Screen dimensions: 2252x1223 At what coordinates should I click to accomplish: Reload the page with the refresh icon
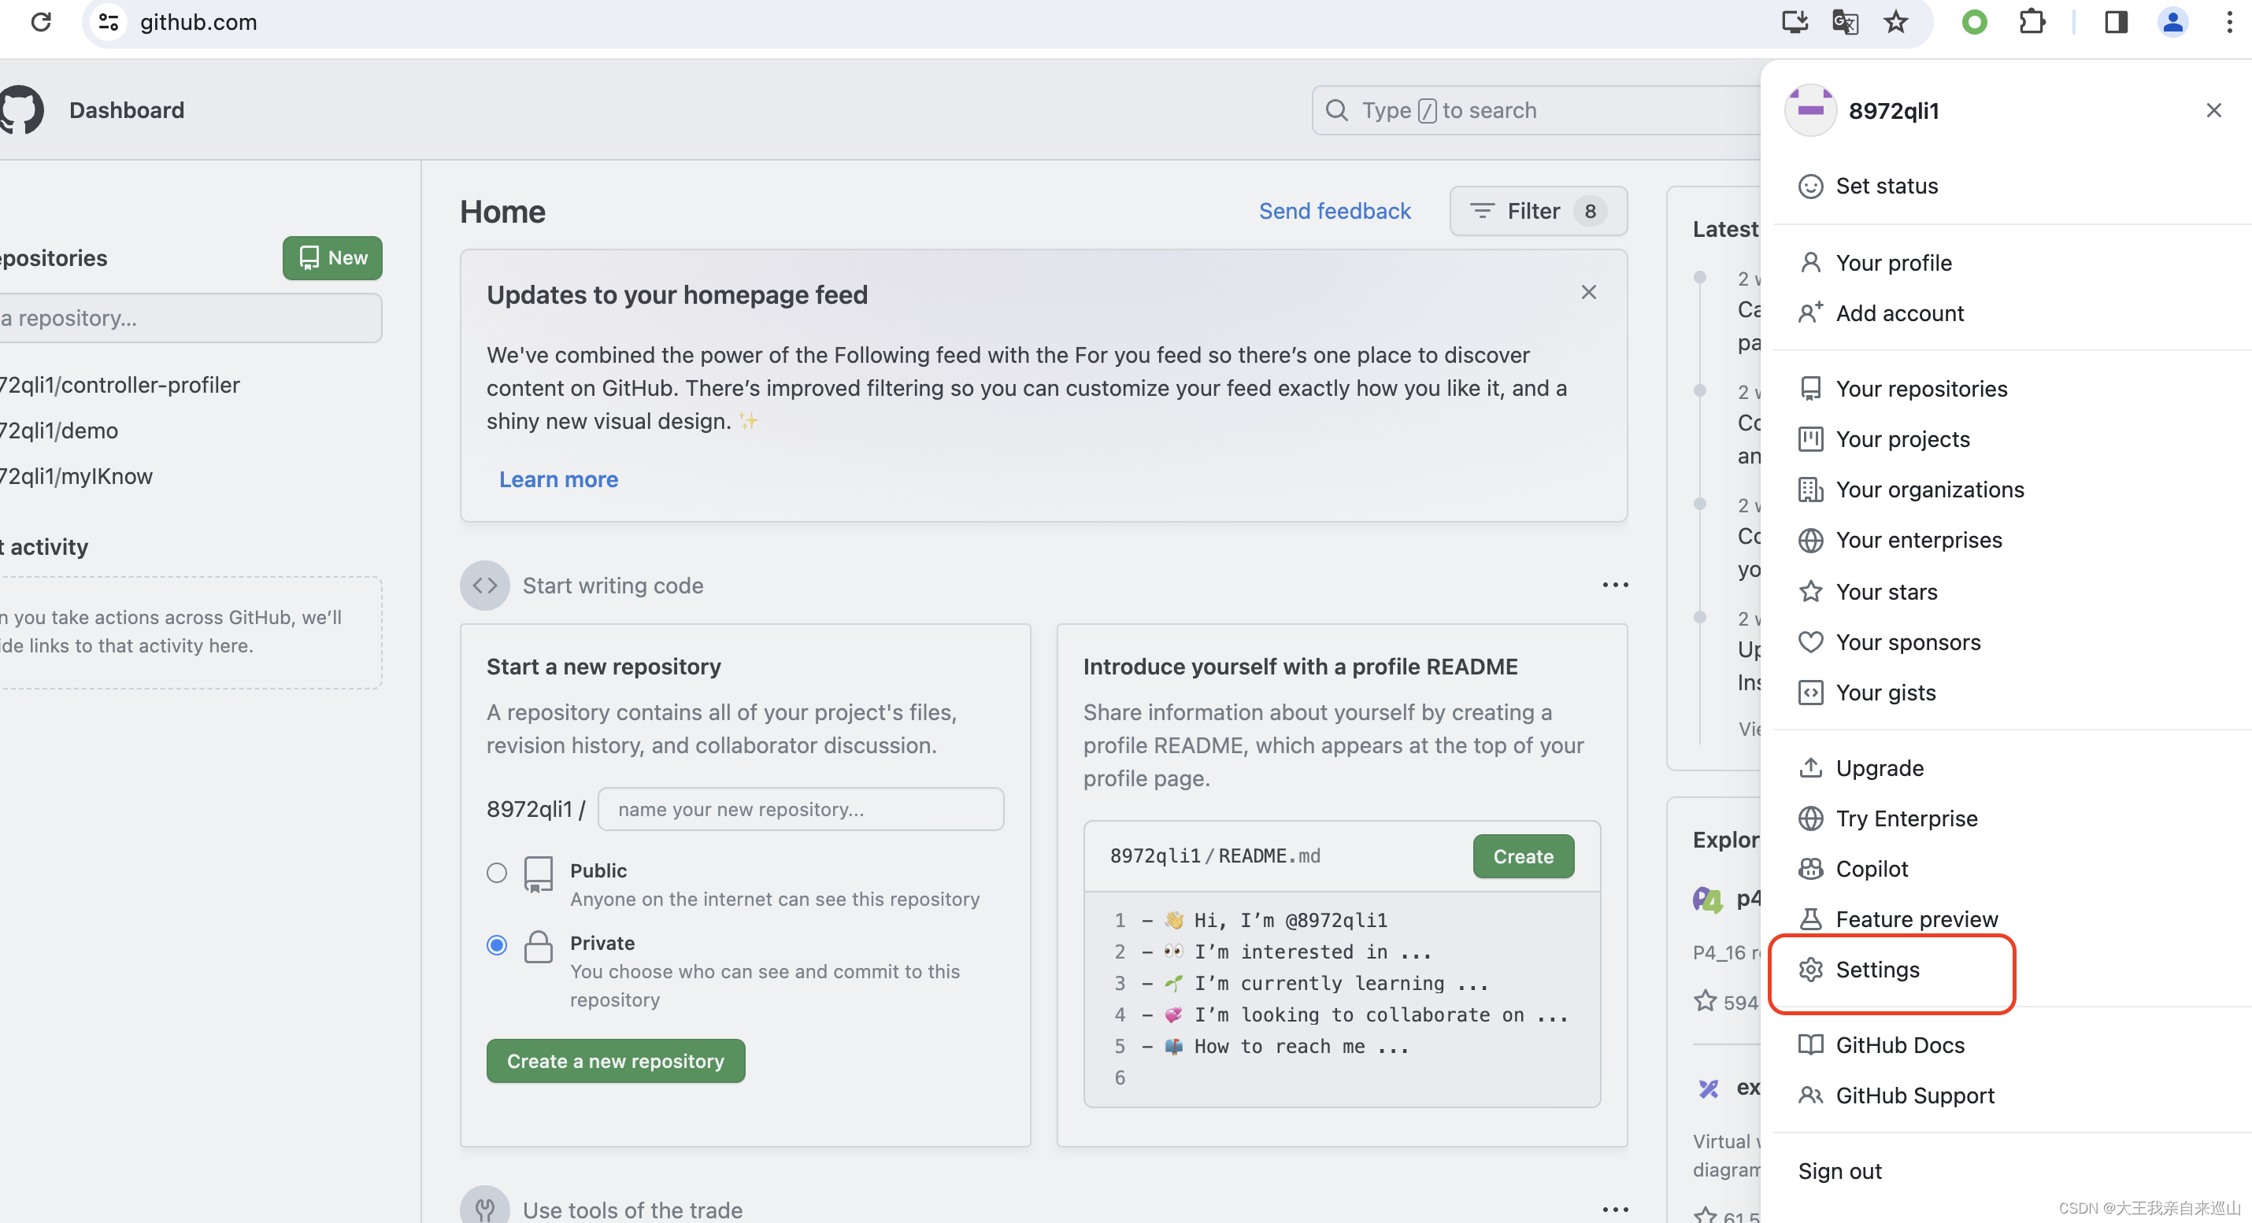coord(40,22)
